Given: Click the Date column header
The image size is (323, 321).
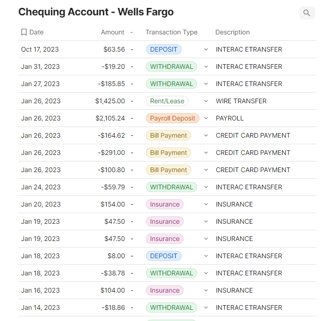Looking at the screenshot, I should [x=36, y=32].
